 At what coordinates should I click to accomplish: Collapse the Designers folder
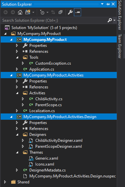(17, 135)
